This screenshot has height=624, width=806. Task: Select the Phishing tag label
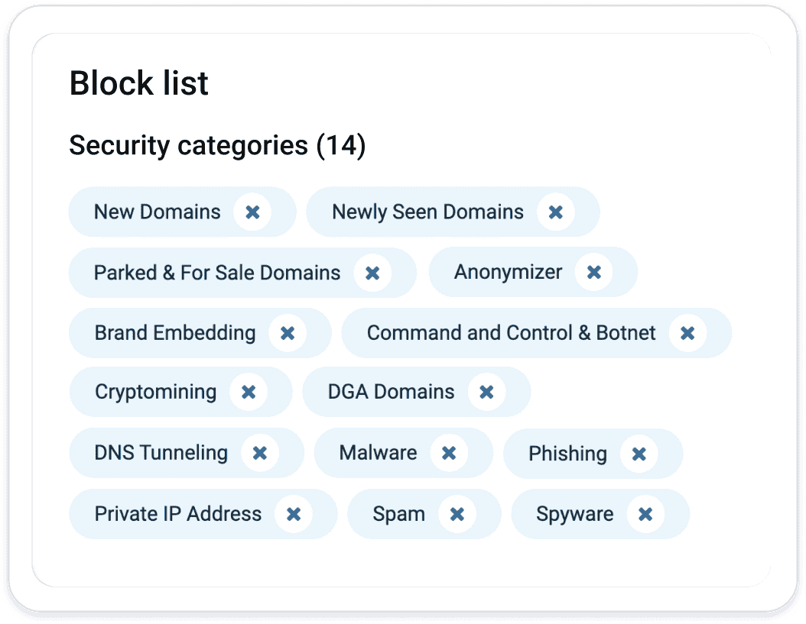click(567, 454)
